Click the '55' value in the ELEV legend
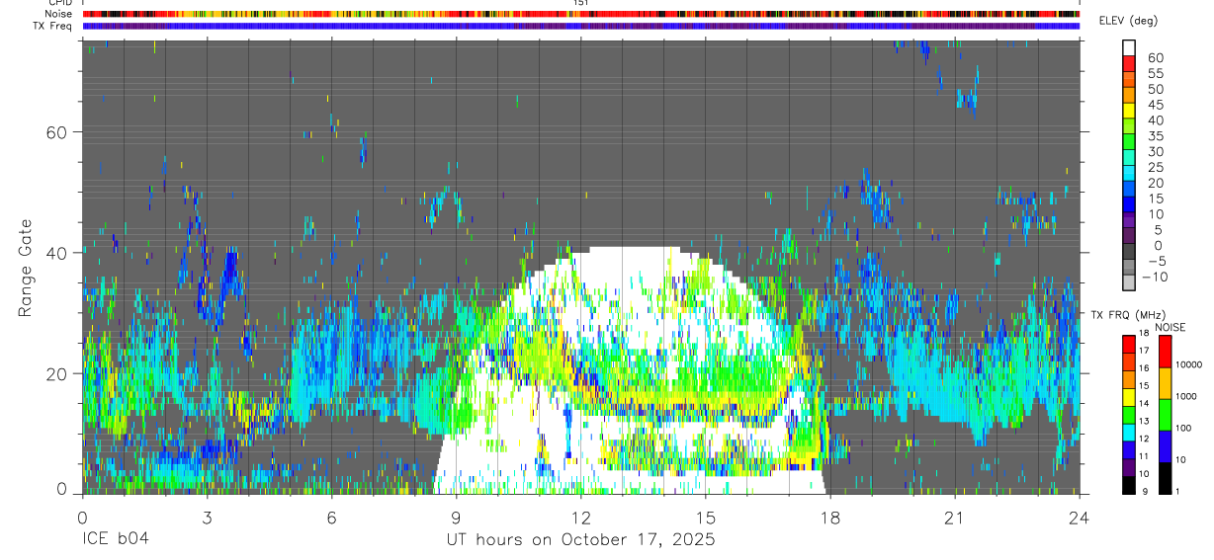 1154,74
